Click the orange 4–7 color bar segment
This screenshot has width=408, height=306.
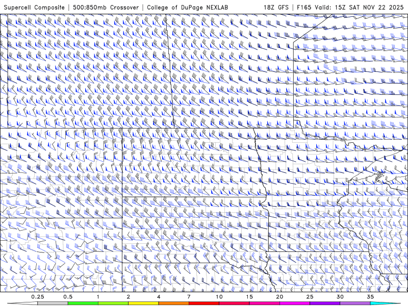173,303
